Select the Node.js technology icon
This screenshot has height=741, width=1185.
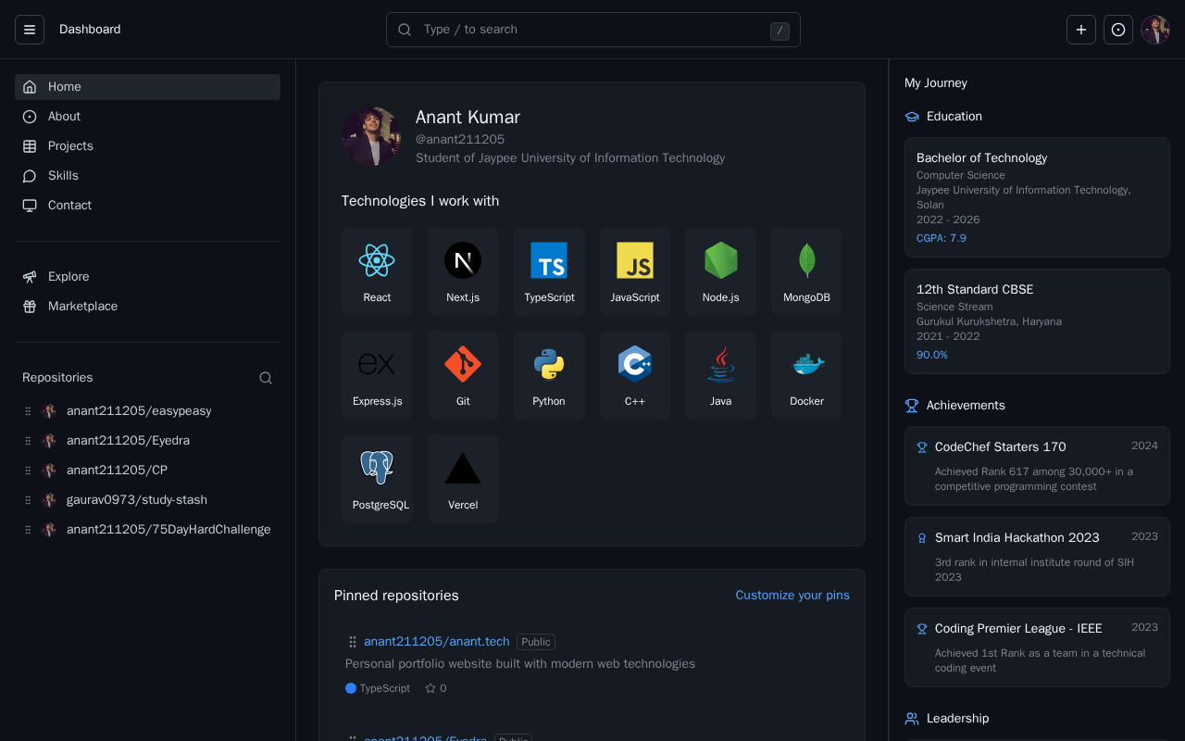point(720,260)
